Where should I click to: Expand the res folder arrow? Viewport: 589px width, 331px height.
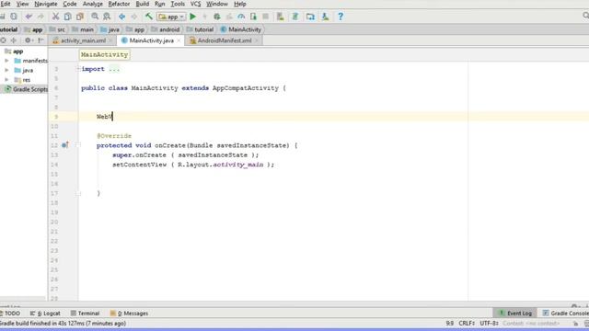tap(6, 80)
